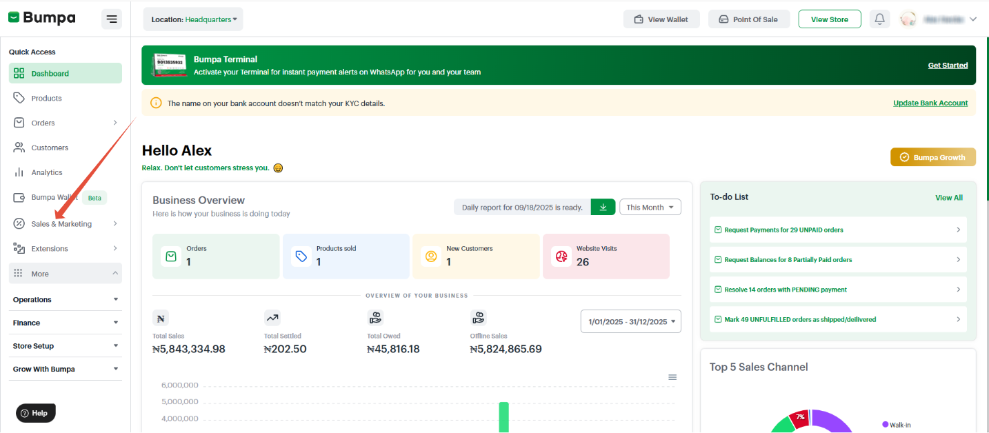Click the Offline Sales hand-coin icon
The image size is (989, 433).
479,318
